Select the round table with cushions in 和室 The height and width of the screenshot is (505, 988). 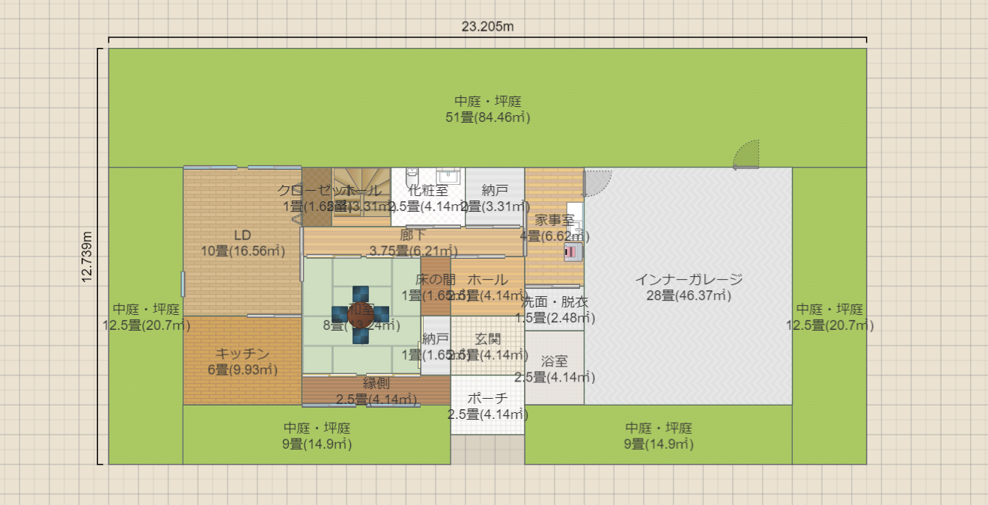pyautogui.click(x=360, y=314)
